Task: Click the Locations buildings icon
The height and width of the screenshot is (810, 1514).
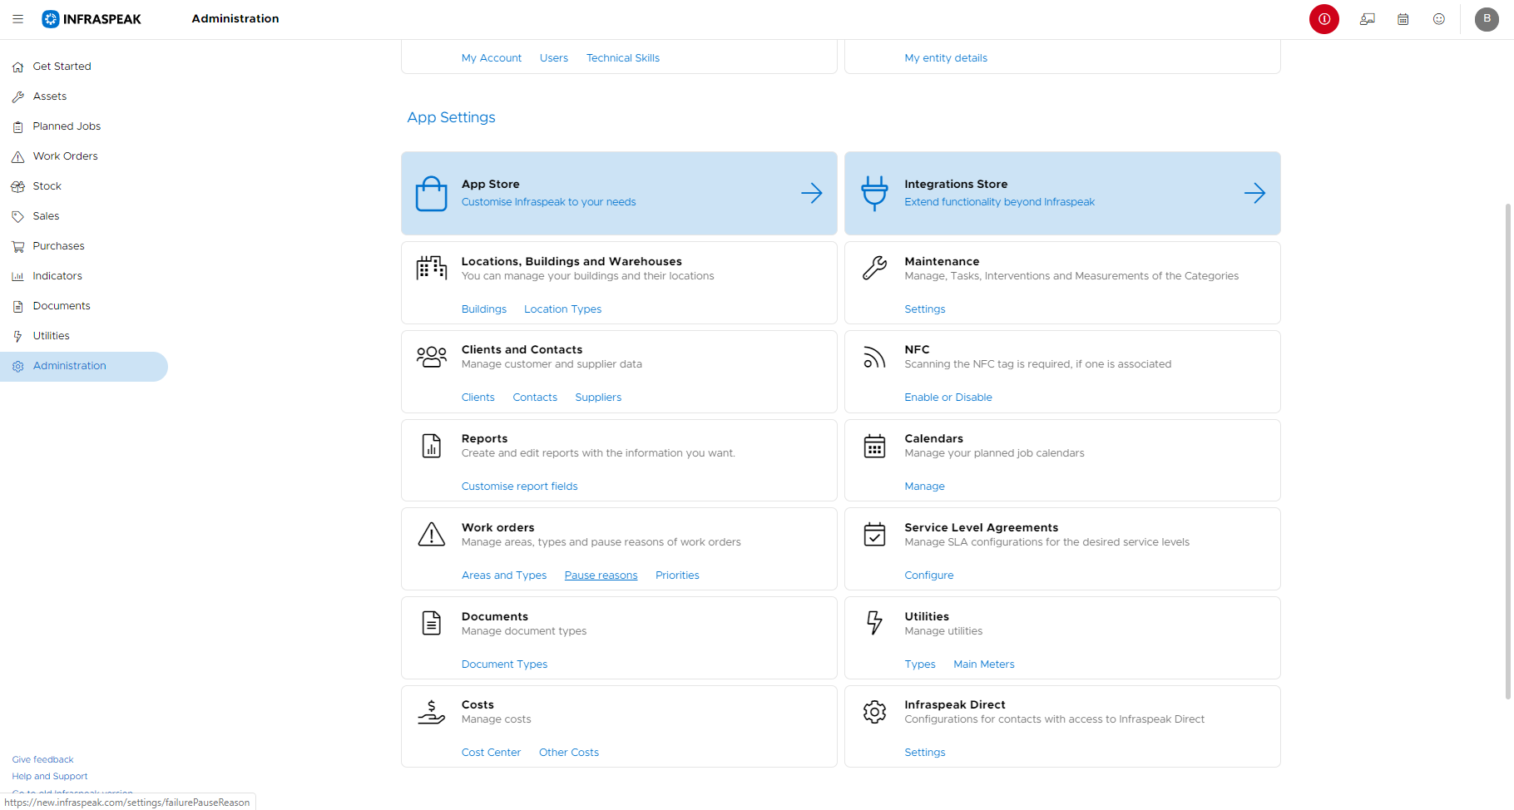Action: [x=432, y=268]
